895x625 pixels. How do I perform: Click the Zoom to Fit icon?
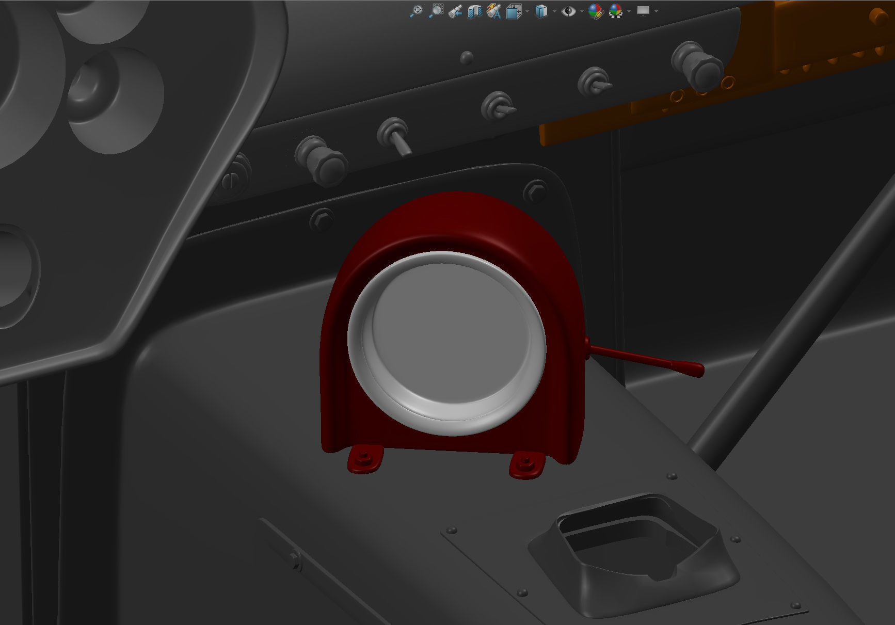415,11
